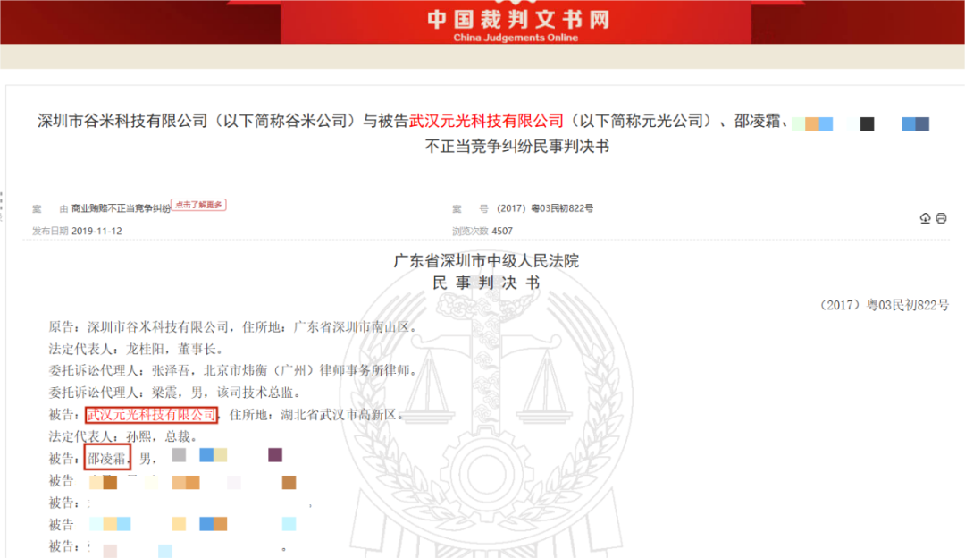The height and width of the screenshot is (558, 965).
Task: Click the red 点击了解更多 button
Action: [198, 205]
